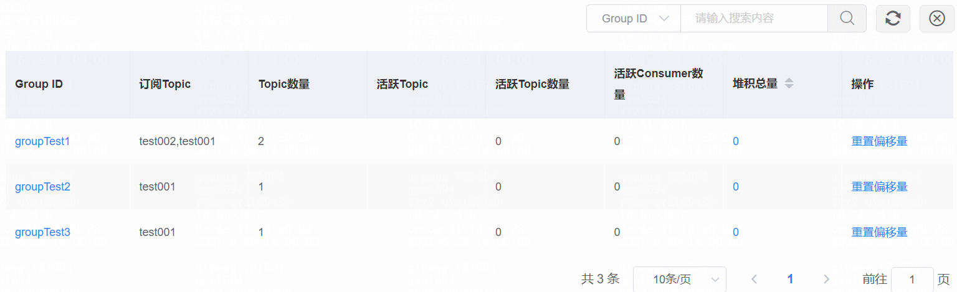Click the 前往 page number input box
This screenshot has height=292, width=957.
(x=912, y=279)
